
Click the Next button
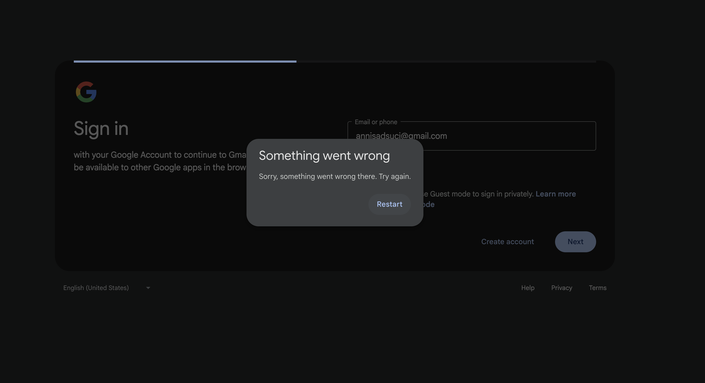[x=575, y=242]
